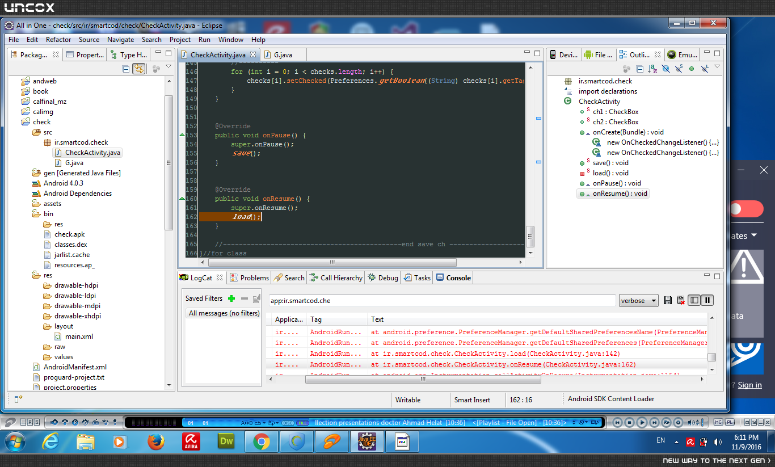Open Outline view menu triangle
Screen dimensions: 775x467
point(717,67)
